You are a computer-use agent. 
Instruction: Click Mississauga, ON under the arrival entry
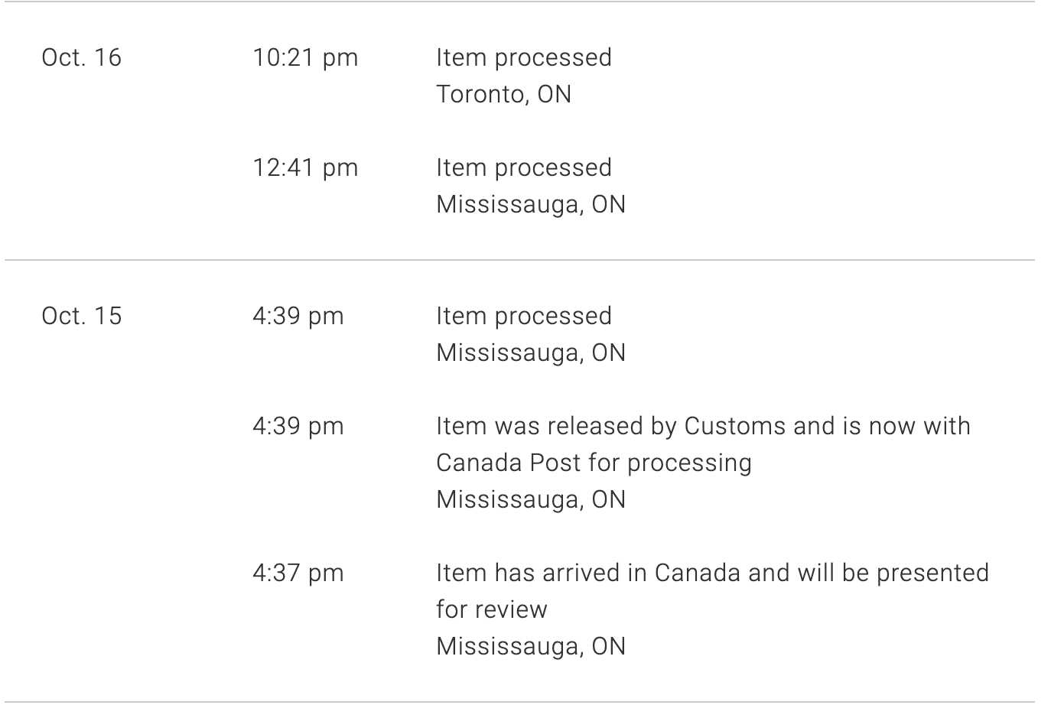pyautogui.click(x=531, y=647)
